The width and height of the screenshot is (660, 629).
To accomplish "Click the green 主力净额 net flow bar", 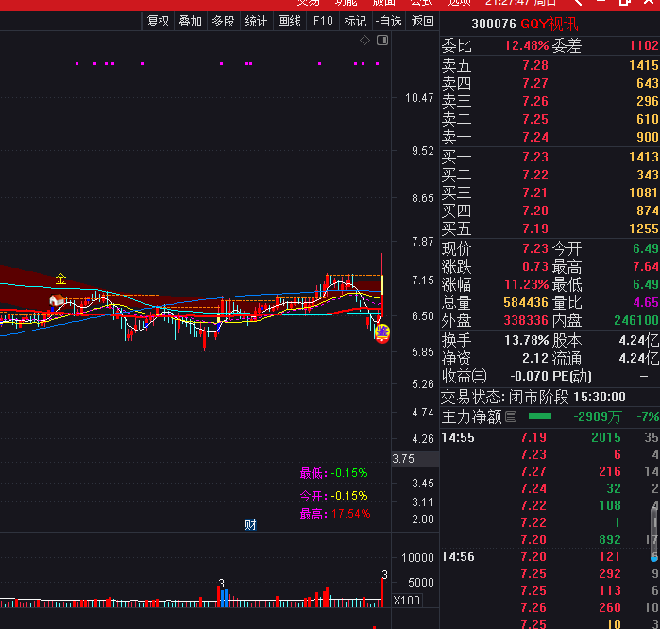I will 540,416.
